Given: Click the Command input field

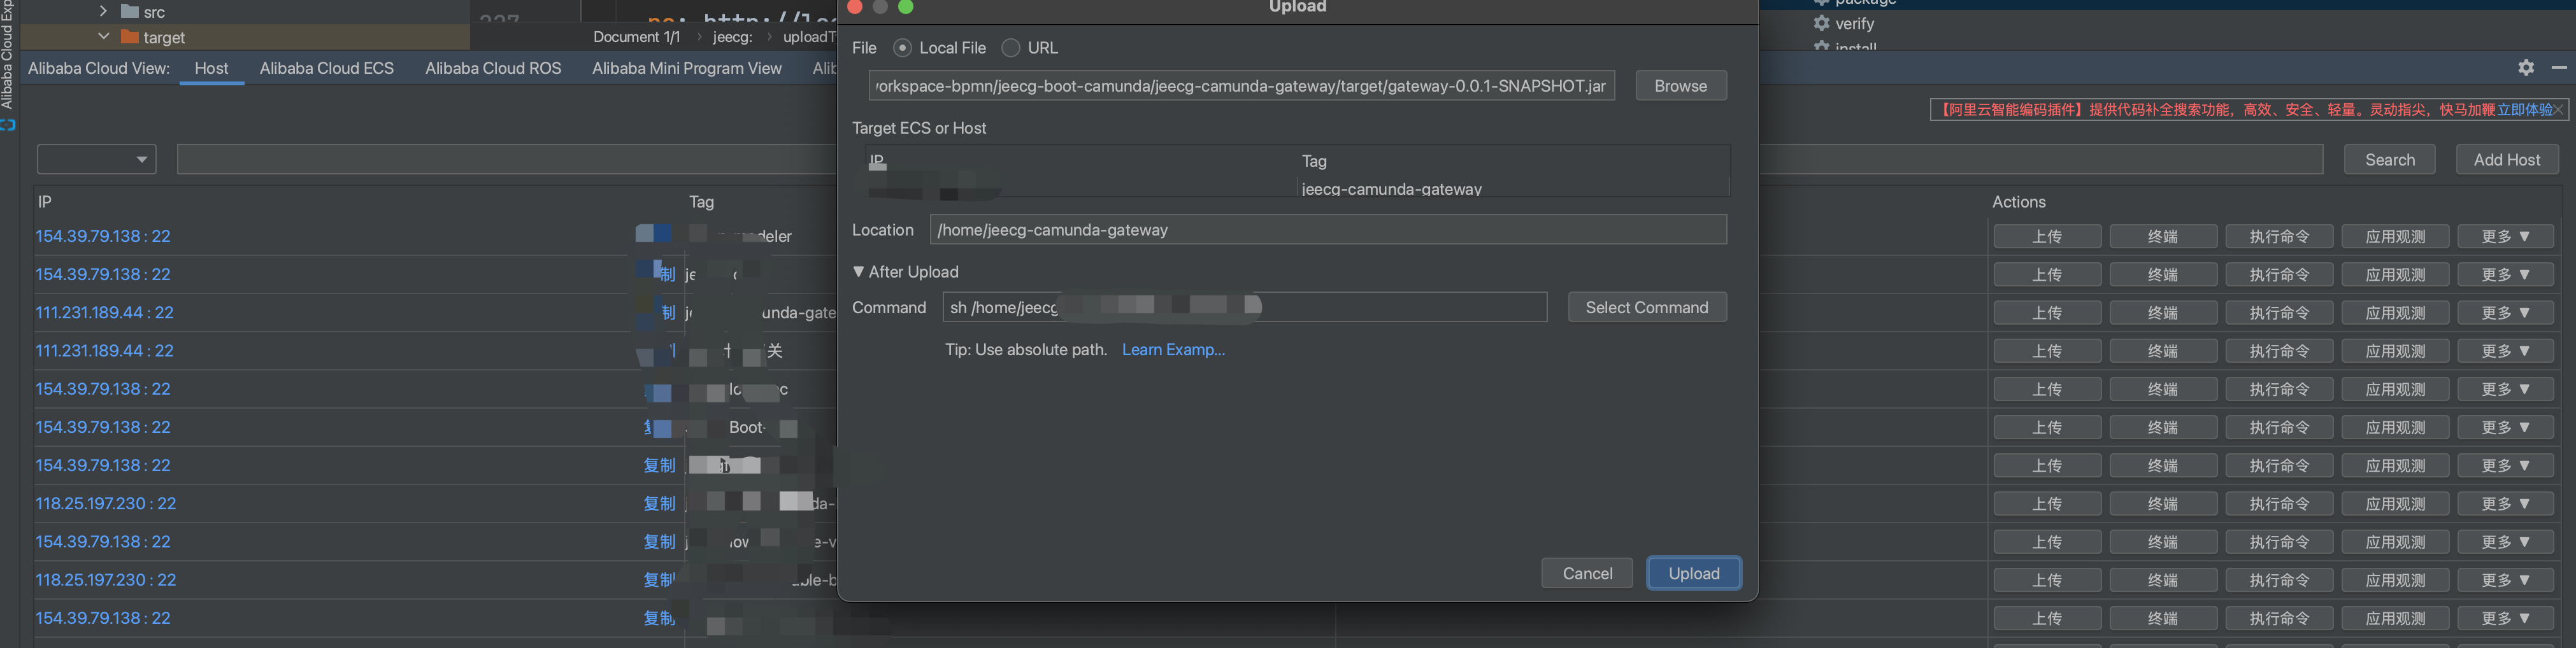Looking at the screenshot, I should (x=1245, y=308).
